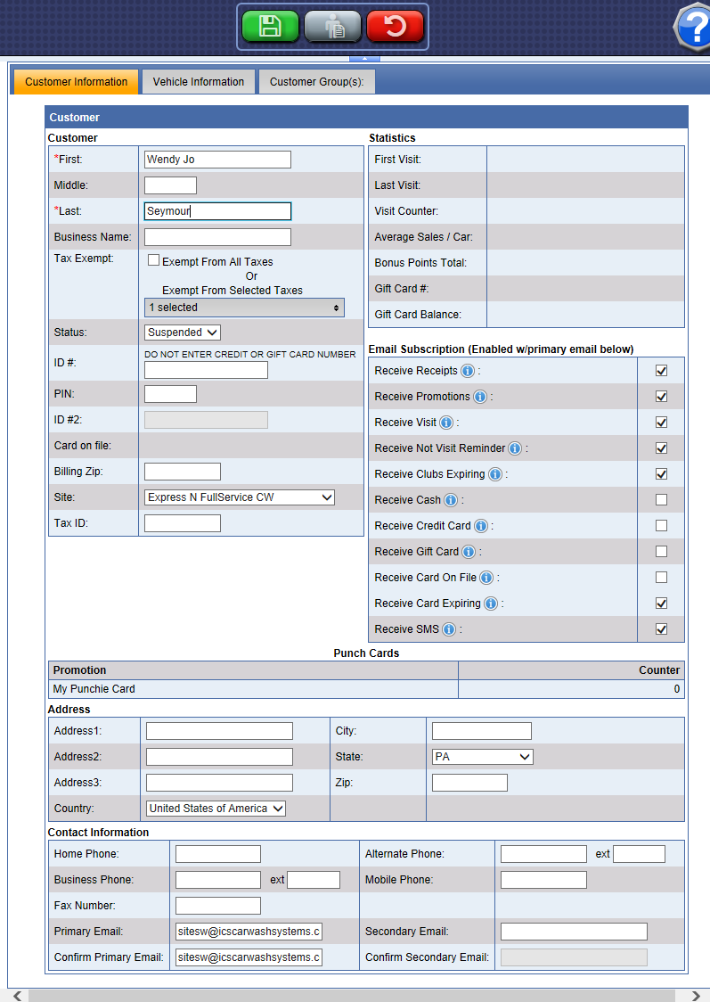
Task: Click info icon beside Receive SMS
Action: point(449,629)
